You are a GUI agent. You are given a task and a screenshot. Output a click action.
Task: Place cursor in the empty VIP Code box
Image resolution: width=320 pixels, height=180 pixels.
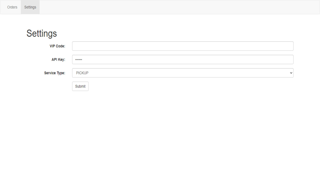pos(182,46)
